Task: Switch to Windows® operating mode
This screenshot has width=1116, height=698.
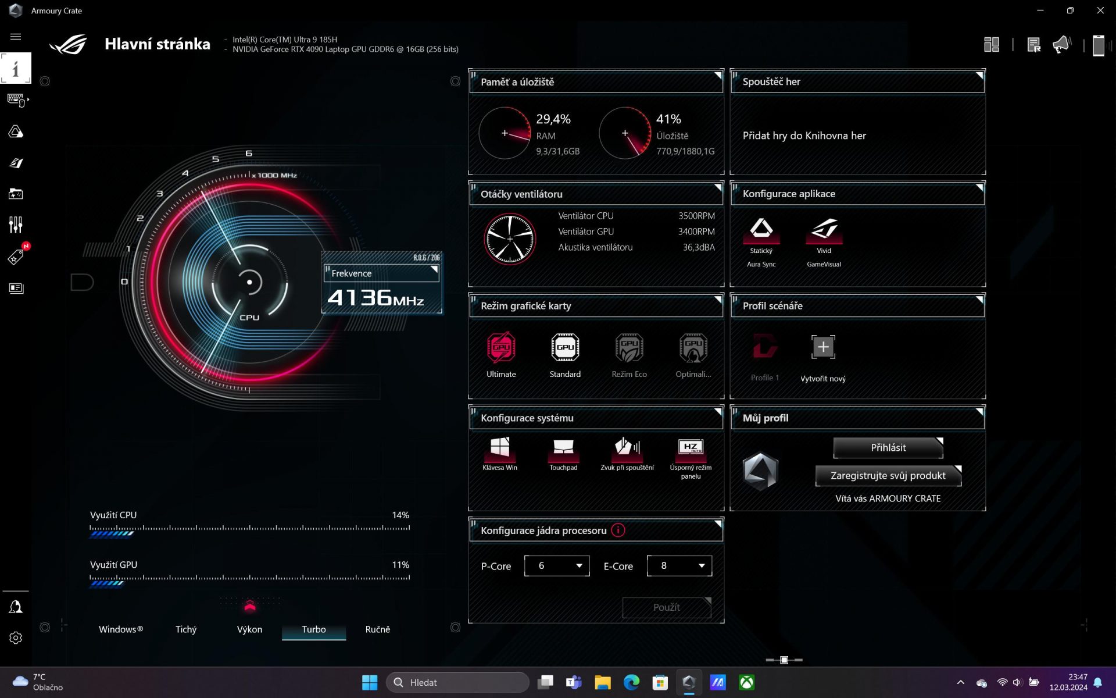Action: point(121,629)
